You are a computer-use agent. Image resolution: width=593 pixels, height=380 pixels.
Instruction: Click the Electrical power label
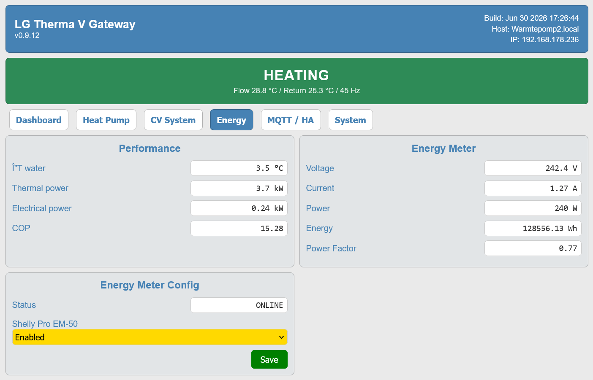[x=42, y=208]
